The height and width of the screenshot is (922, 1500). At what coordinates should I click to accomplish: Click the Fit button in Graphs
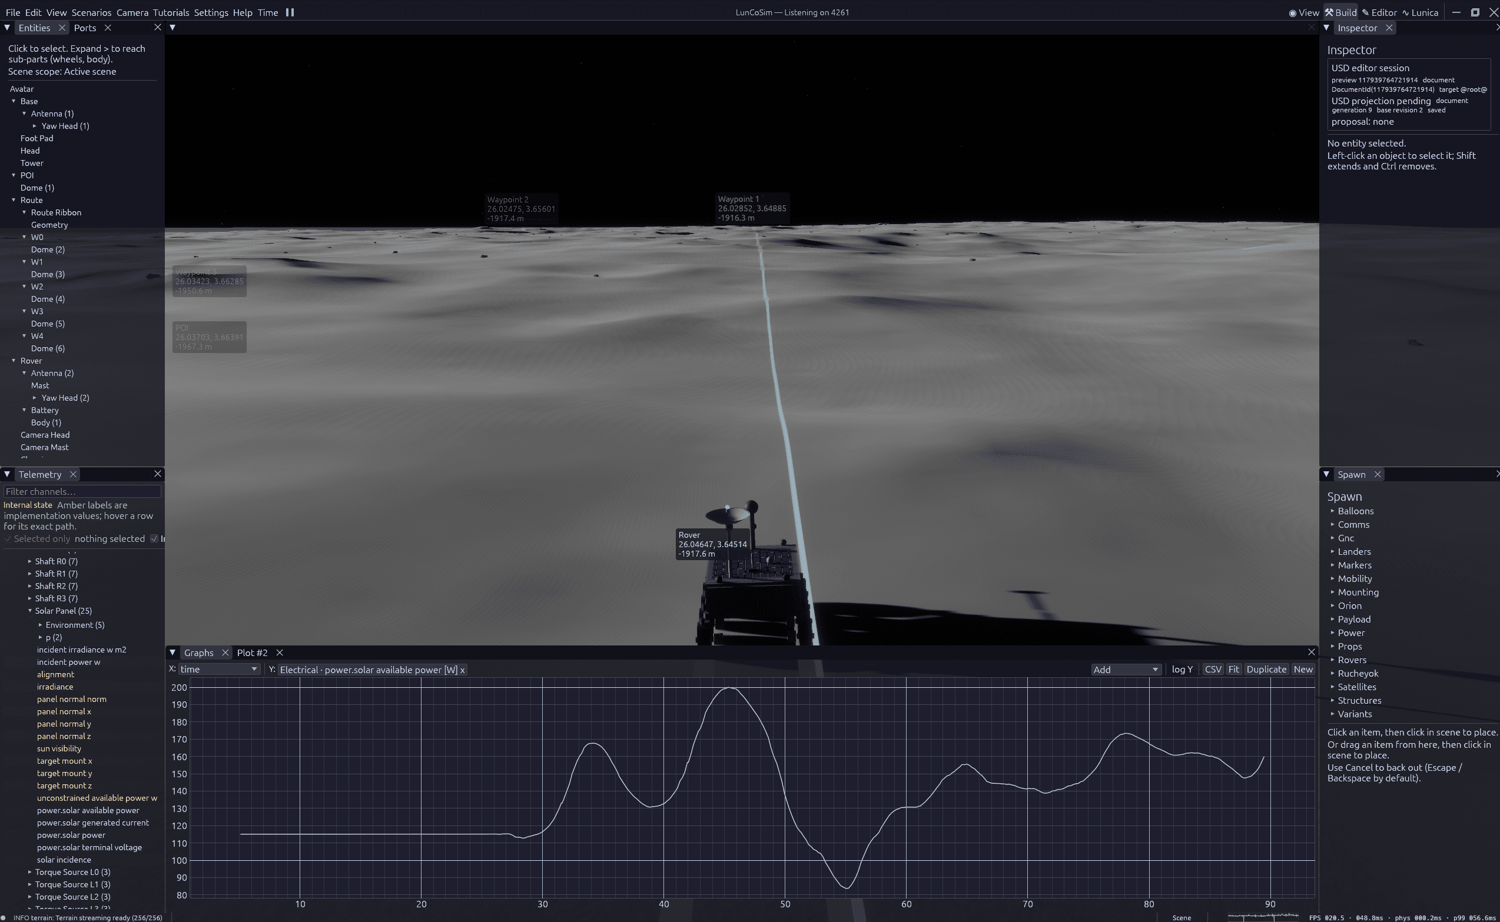(1233, 669)
